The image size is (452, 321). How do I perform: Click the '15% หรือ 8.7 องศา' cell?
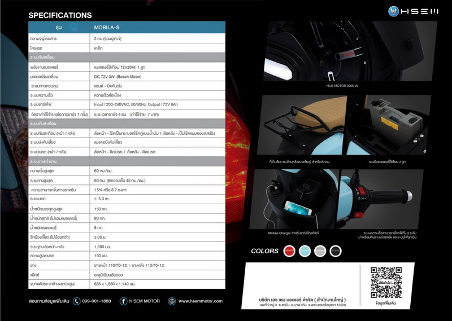(x=158, y=190)
